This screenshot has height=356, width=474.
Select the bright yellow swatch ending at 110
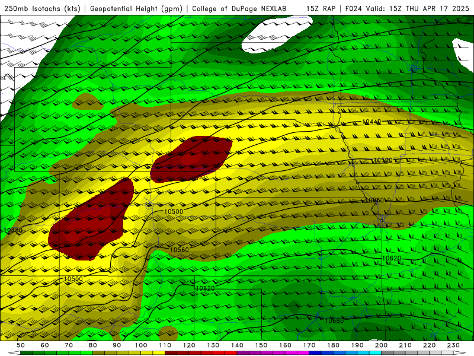159,353
